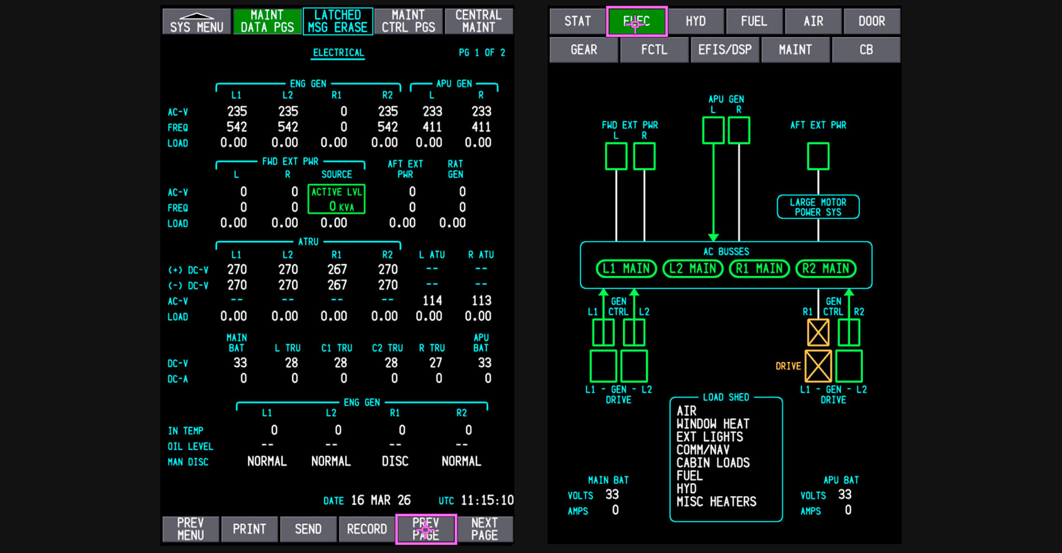This screenshot has width=1062, height=553.
Task: Click the ELECTRICAL page title
Action: pyautogui.click(x=339, y=53)
